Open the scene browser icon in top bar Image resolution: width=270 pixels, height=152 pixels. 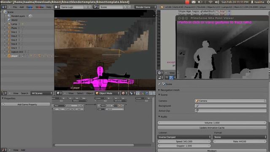pyautogui.click(x=96, y=7)
